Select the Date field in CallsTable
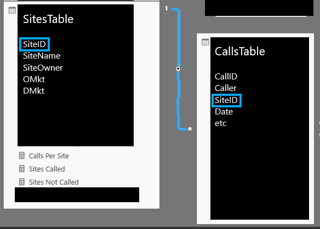The image size is (320, 229). 224,112
